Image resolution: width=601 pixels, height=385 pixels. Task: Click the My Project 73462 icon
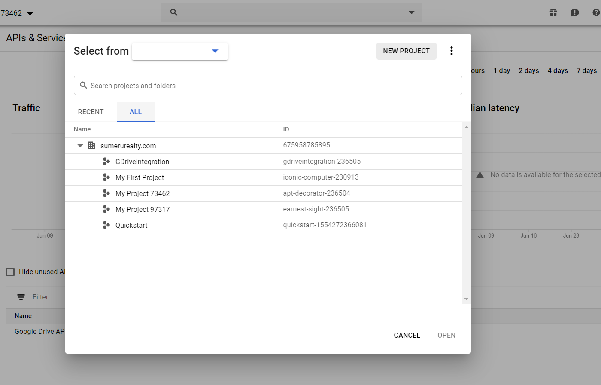[x=106, y=193]
